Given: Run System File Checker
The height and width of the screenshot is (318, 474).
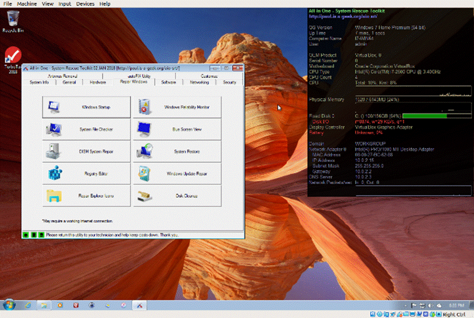Looking at the screenshot, I should (x=86, y=129).
